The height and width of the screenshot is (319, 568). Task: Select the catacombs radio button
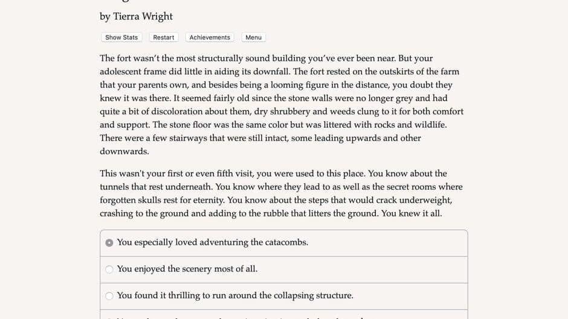109,243
